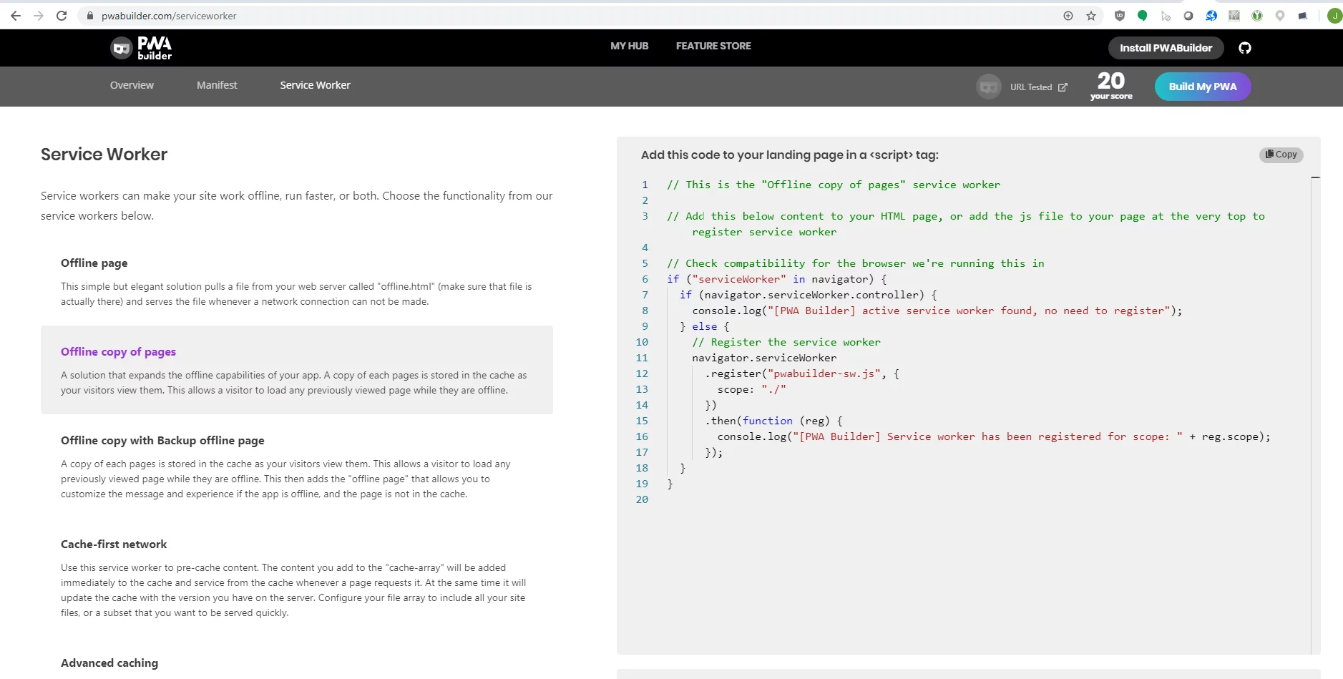
Task: Click the 'Add this code to your landing page' heading
Action: tap(789, 155)
